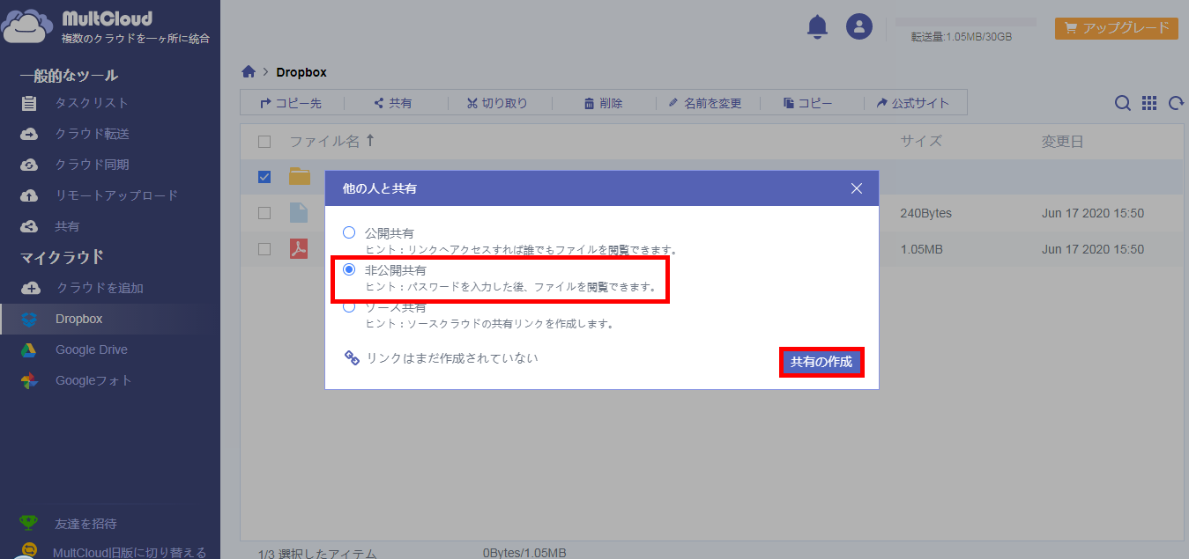Click the Dropbox logo icon in sidebar
This screenshot has width=1189, height=559.
click(x=29, y=319)
